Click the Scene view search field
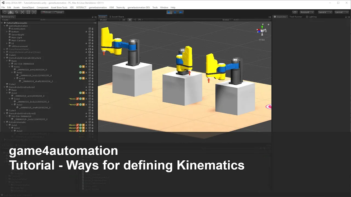The image size is (351, 197). [251, 20]
